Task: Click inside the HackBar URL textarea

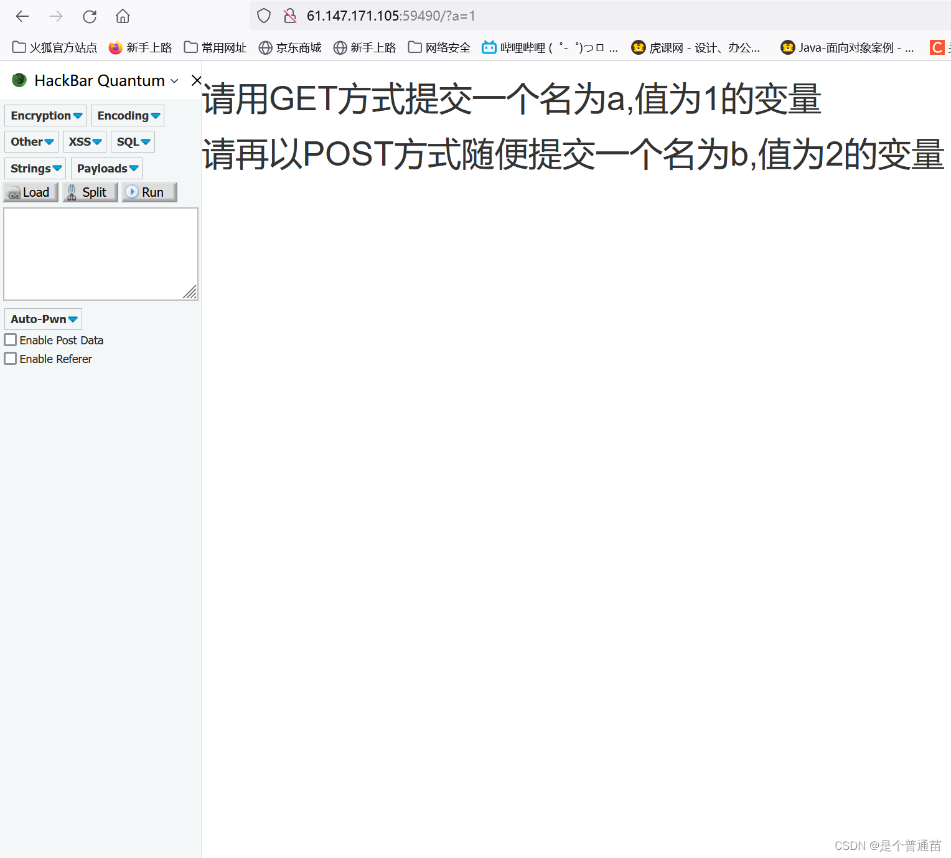Action: pyautogui.click(x=101, y=254)
